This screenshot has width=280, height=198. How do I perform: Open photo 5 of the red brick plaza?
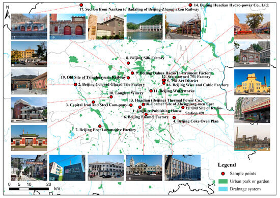click(x=252, y=27)
